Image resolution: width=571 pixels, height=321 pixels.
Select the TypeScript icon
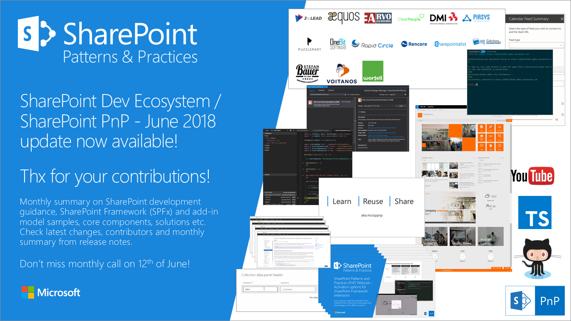[534, 212]
